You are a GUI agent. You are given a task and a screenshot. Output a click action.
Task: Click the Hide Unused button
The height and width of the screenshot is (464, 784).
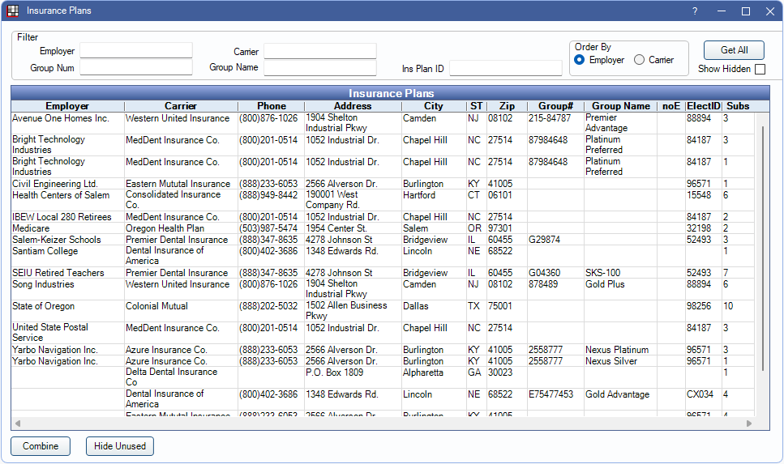click(120, 446)
